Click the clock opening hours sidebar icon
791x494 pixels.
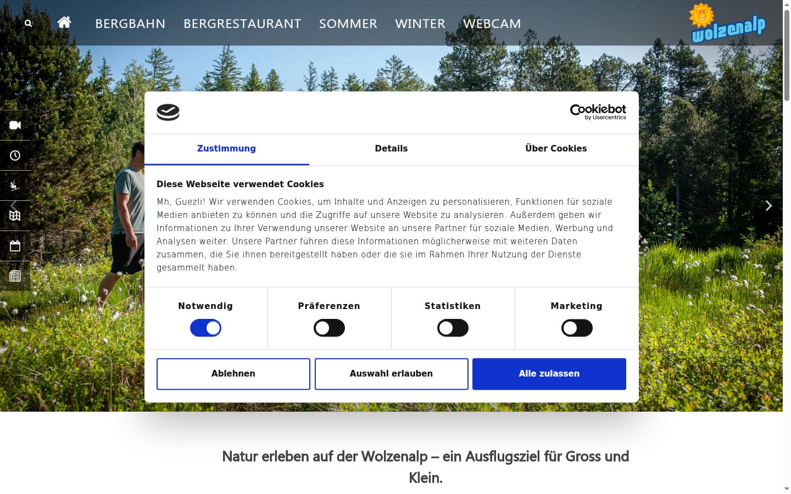(x=15, y=156)
